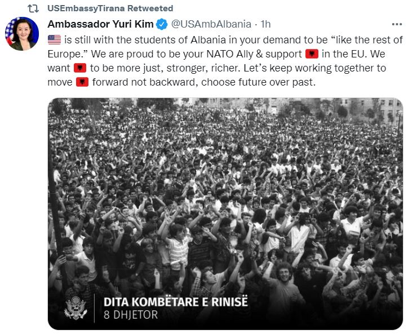Click the quoted phrase 'like the rest of'

tap(364, 39)
